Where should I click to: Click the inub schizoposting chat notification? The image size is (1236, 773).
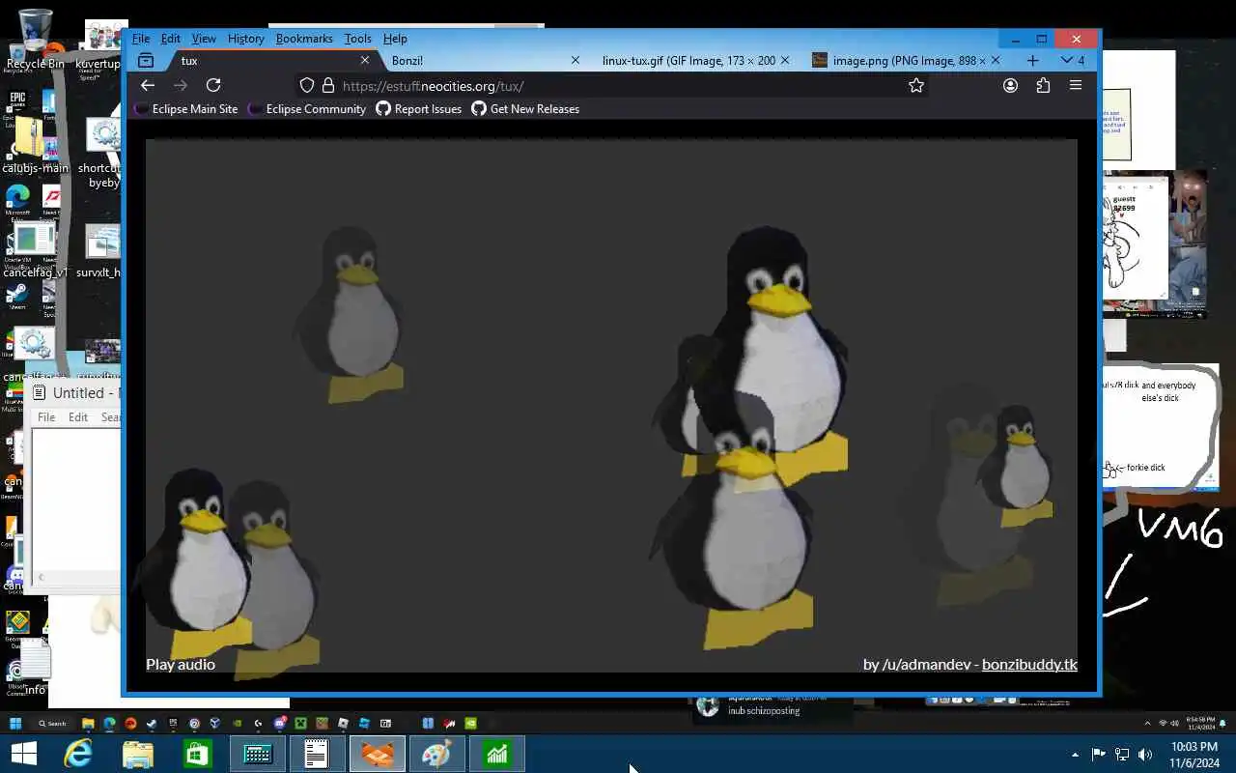pos(763,709)
